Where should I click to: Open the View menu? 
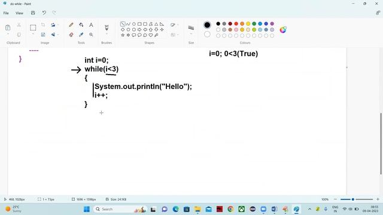pyautogui.click(x=19, y=13)
